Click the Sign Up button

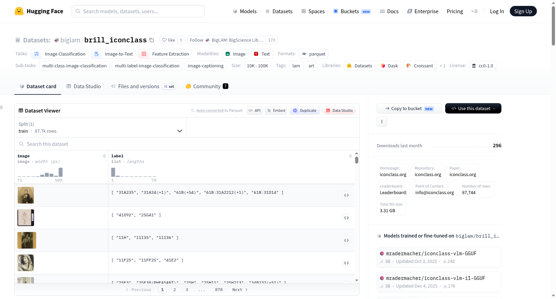coord(523,11)
